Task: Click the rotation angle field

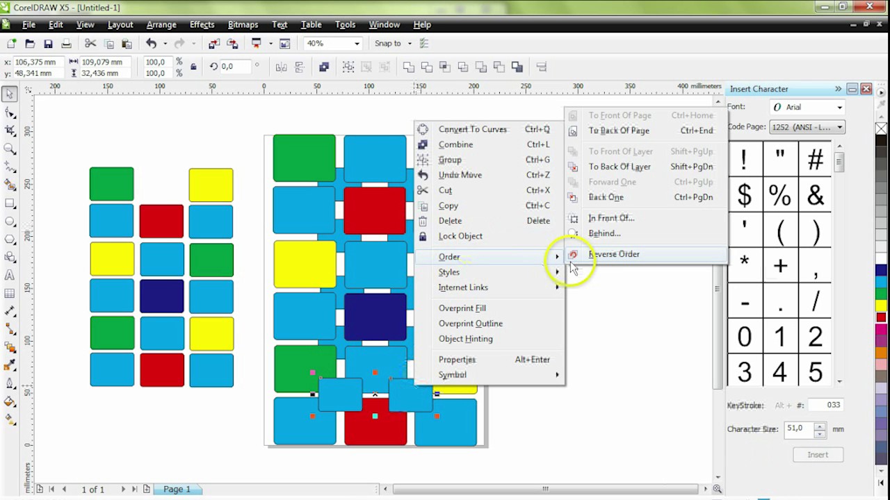Action: pos(236,67)
